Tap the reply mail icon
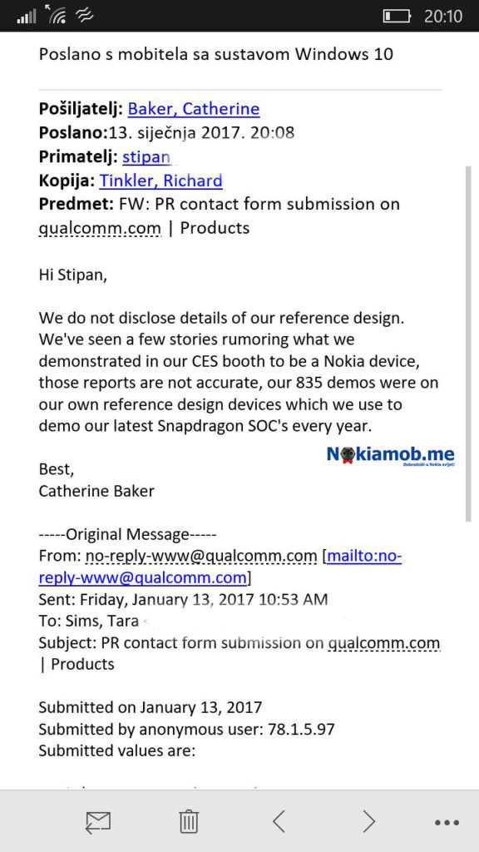Image resolution: width=479 pixels, height=852 pixels. click(x=98, y=821)
